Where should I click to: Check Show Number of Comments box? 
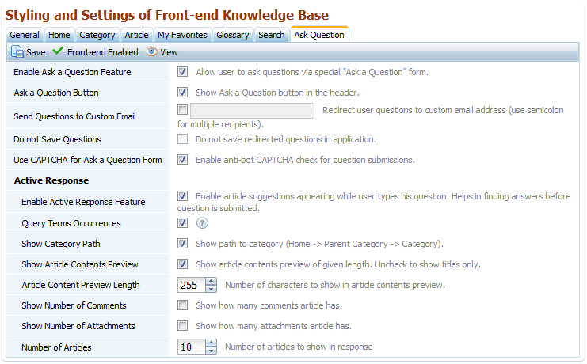click(183, 305)
